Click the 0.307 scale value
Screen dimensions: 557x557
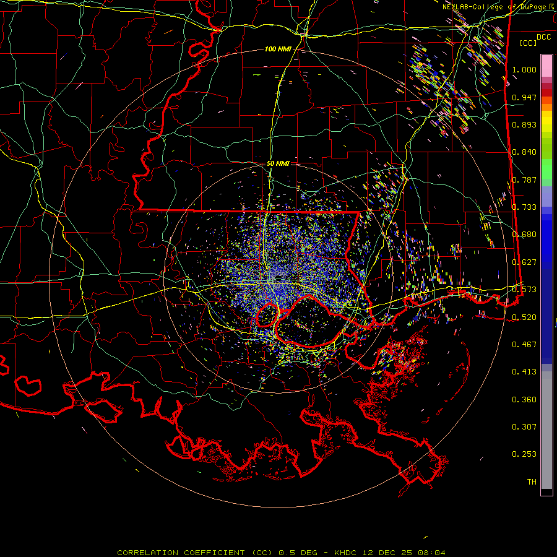tap(524, 427)
